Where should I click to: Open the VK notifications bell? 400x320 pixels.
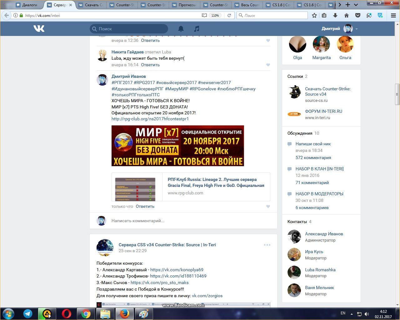coord(181,29)
